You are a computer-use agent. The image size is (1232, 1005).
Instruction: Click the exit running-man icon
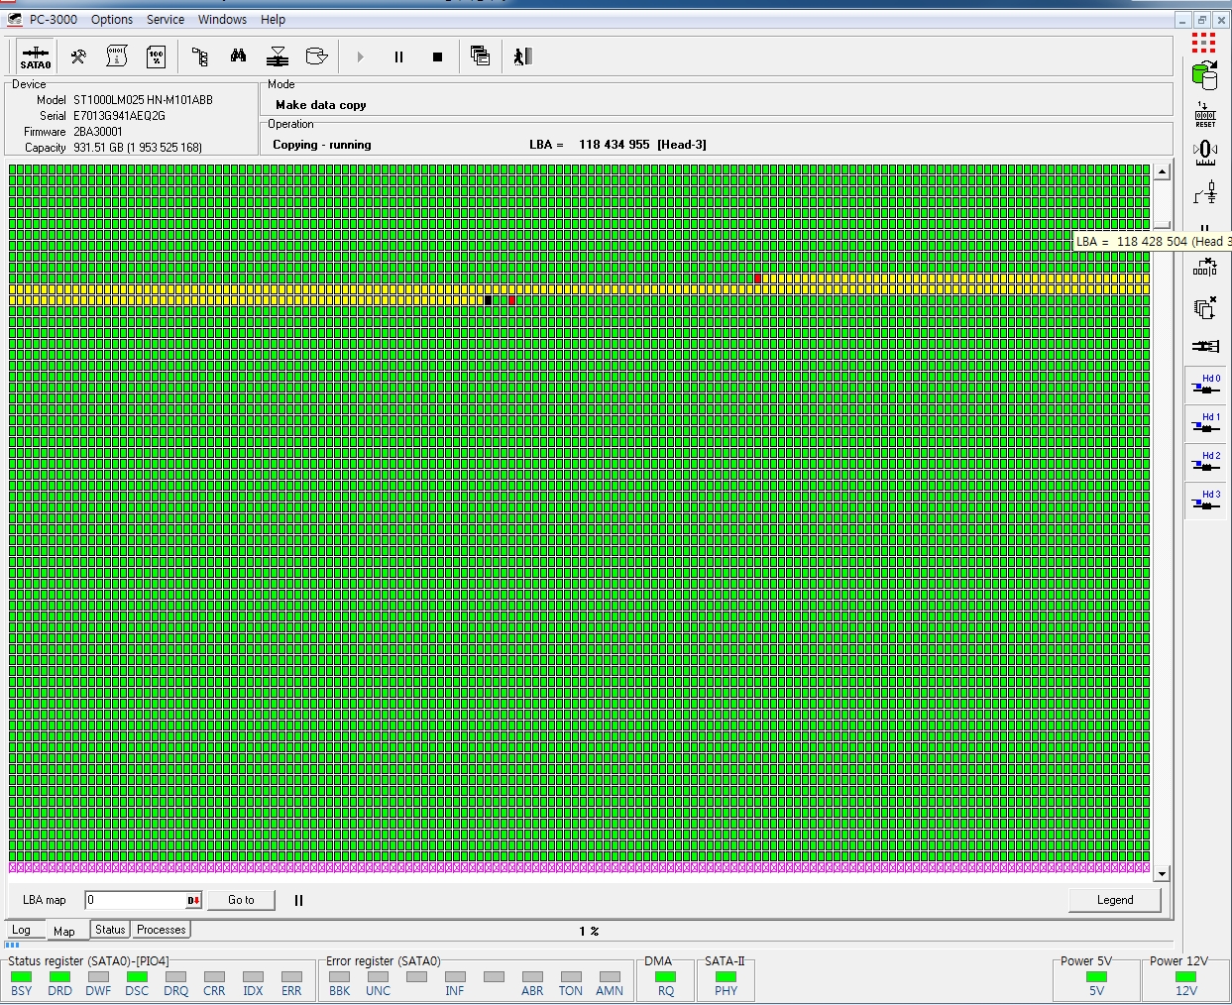coord(522,57)
